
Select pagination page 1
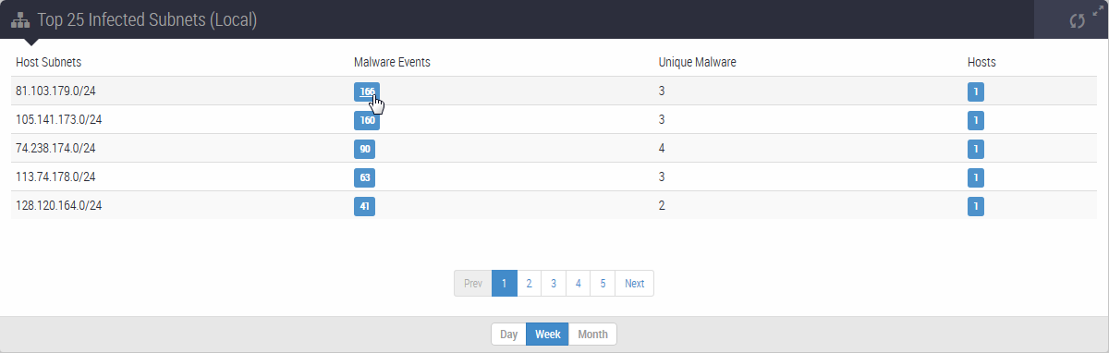click(x=504, y=284)
